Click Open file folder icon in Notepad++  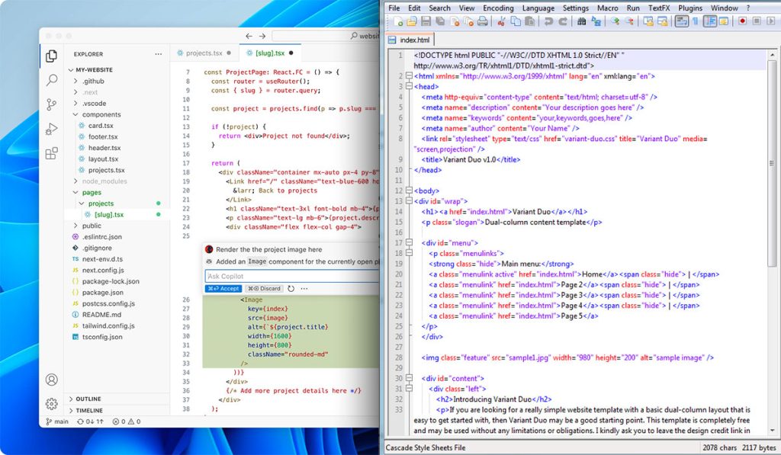click(x=411, y=21)
